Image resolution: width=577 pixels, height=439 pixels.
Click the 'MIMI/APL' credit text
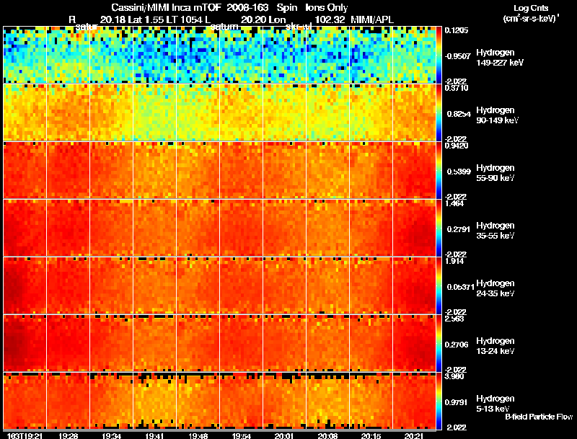pyautogui.click(x=372, y=19)
